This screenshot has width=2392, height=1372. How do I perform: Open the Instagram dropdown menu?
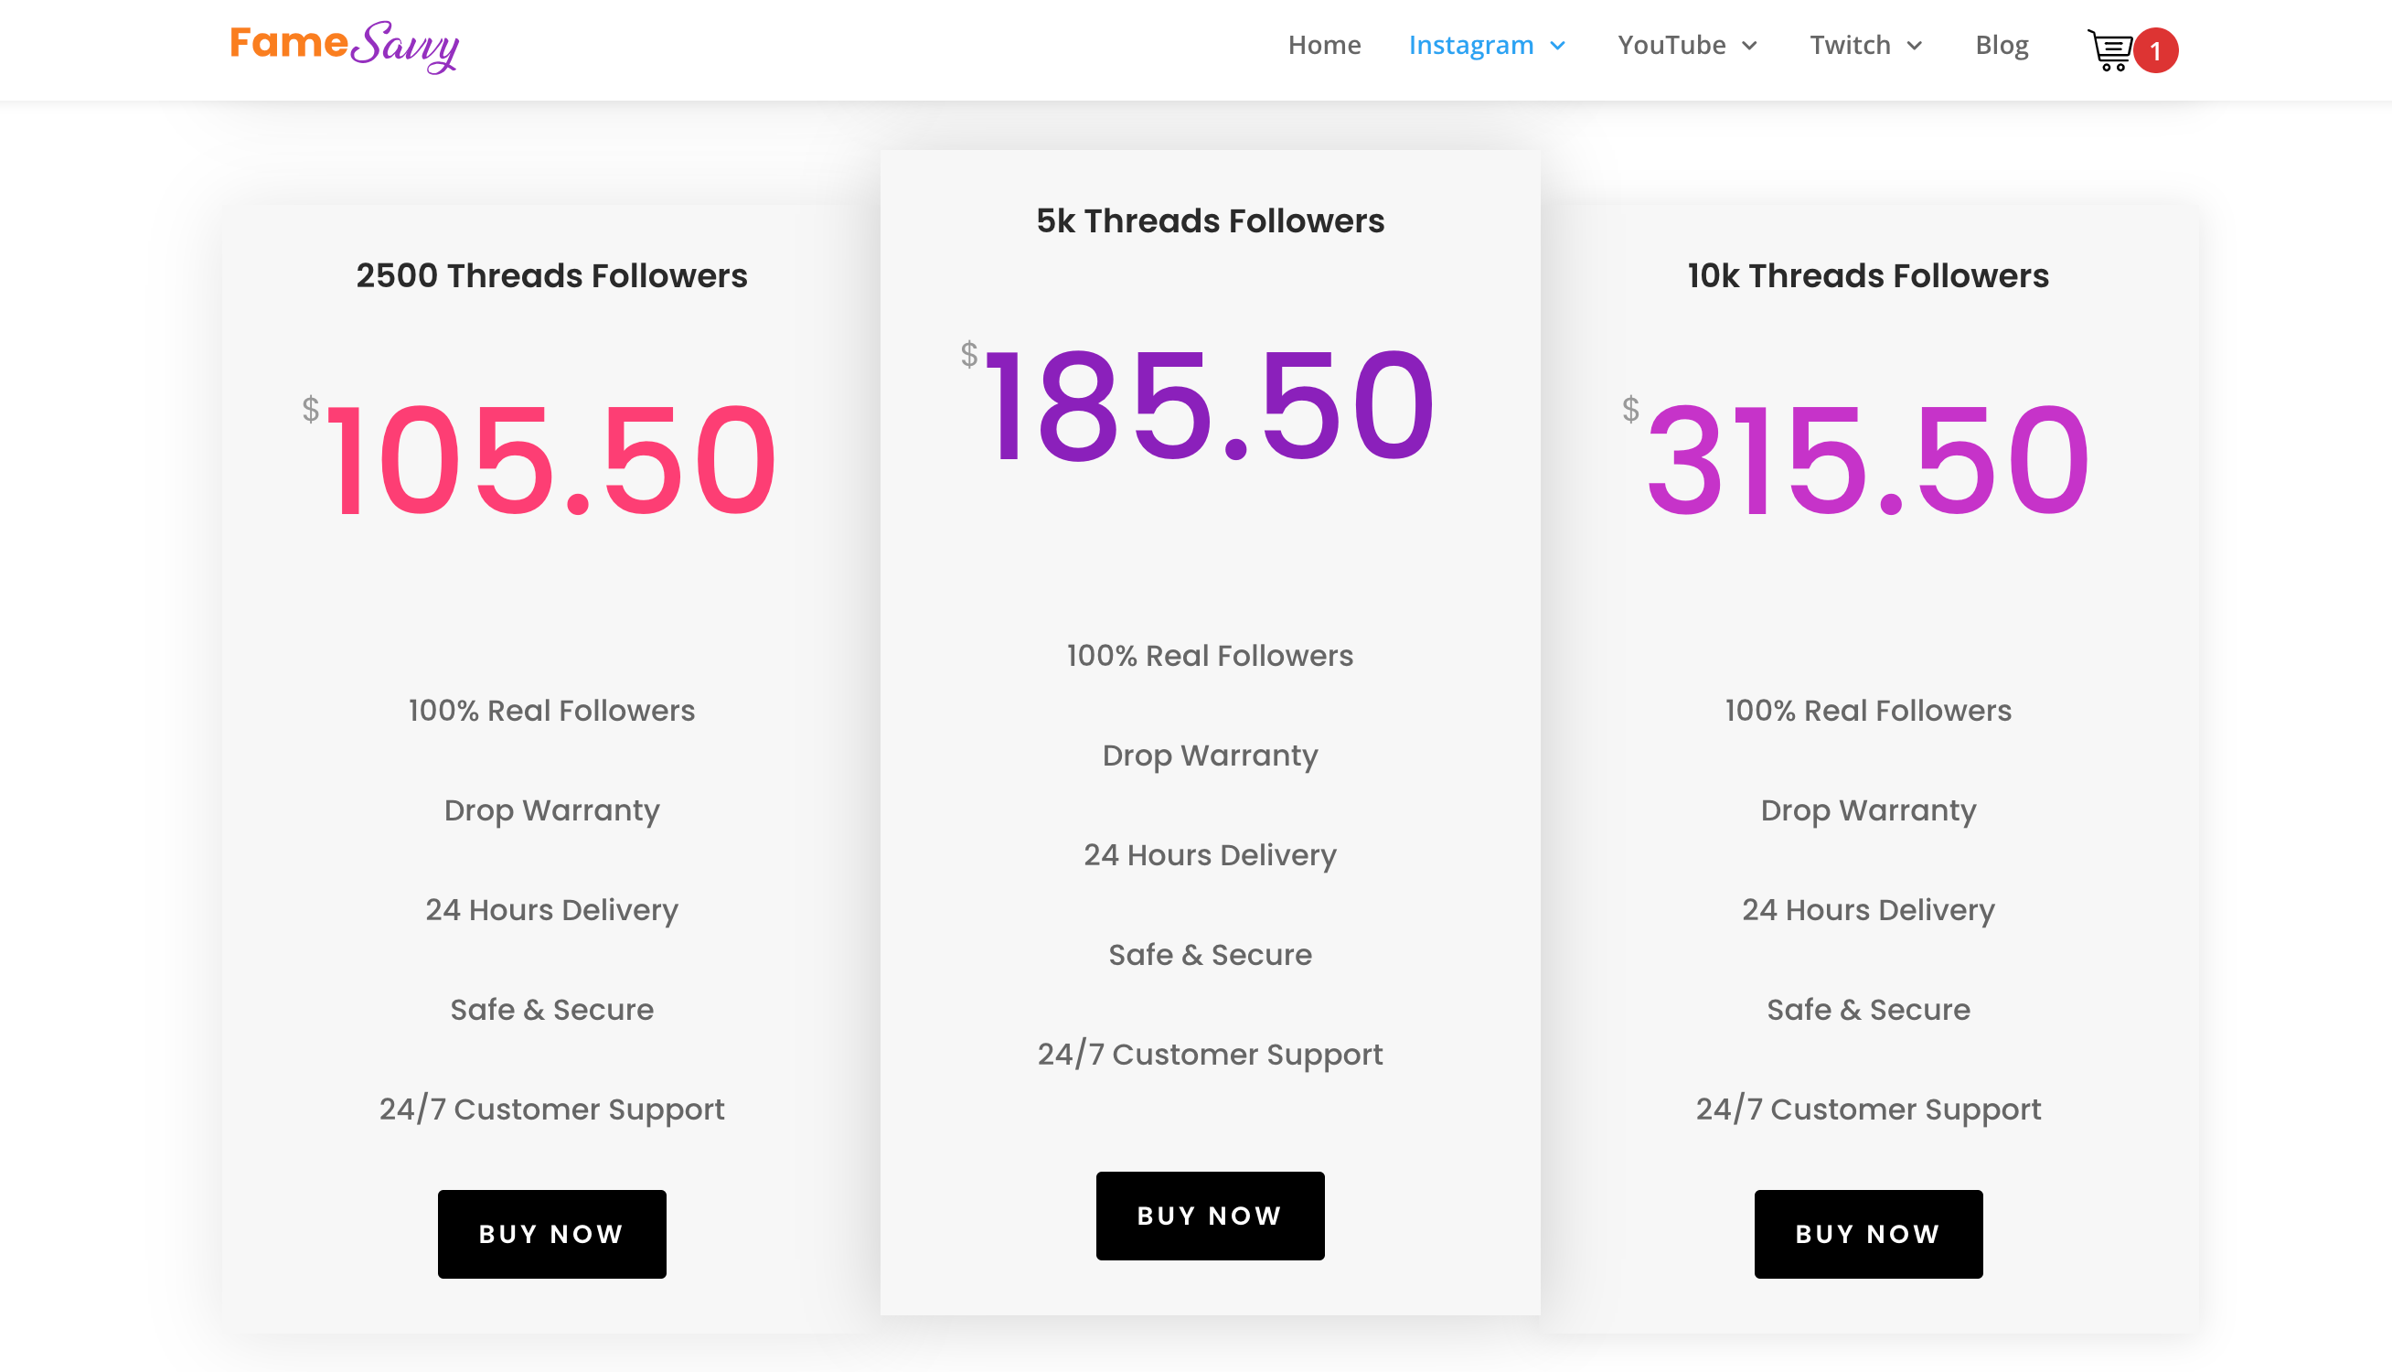tap(1485, 44)
